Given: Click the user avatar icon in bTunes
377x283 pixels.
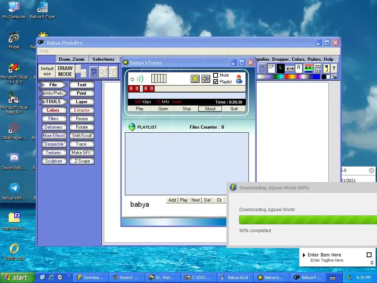Looking at the screenshot, I should (239, 79).
